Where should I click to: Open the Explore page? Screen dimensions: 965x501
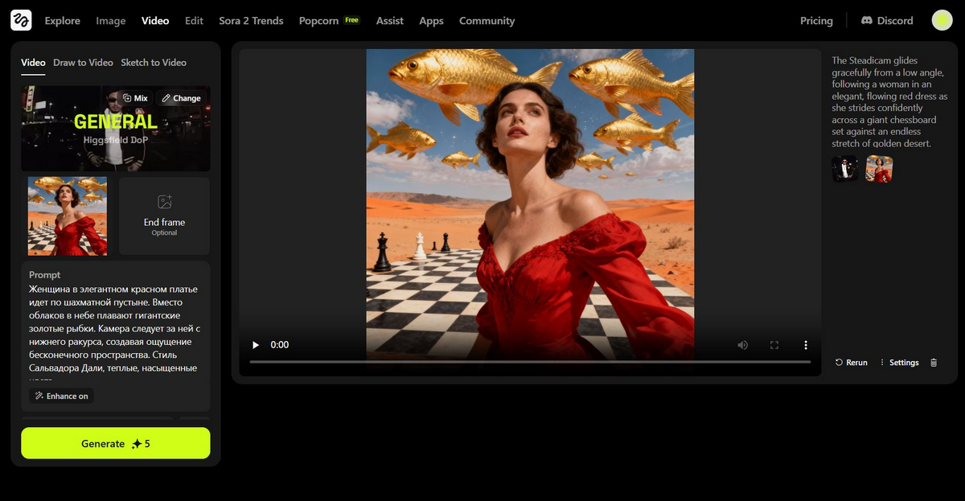point(63,21)
